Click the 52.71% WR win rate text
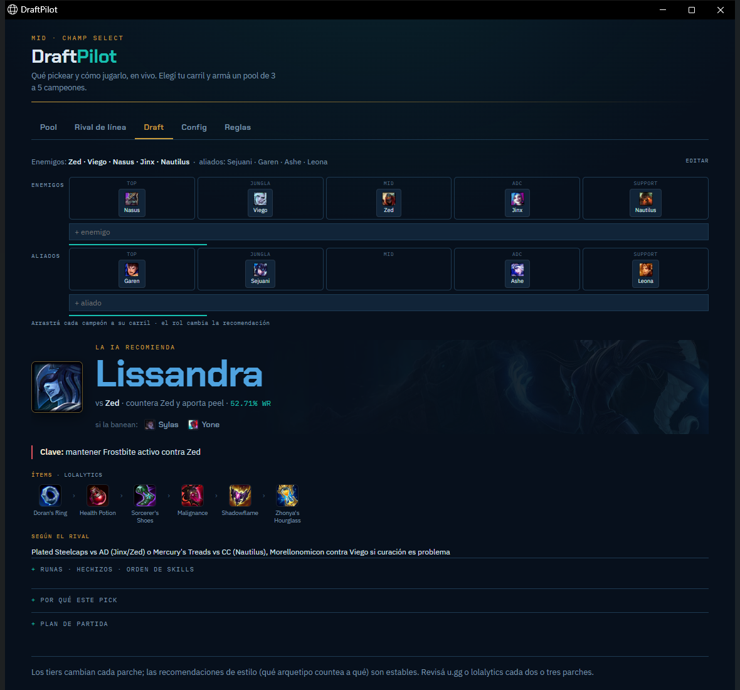Screen dimensions: 740x690 click(x=250, y=403)
